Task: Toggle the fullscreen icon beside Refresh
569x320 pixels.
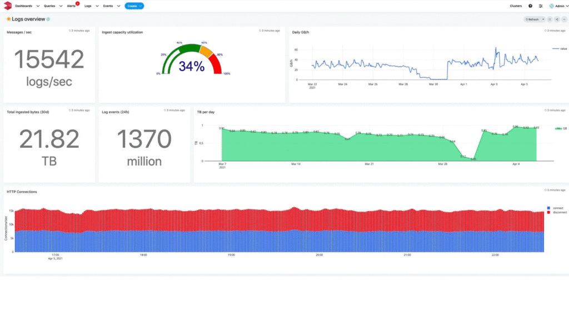Action: 550,19
